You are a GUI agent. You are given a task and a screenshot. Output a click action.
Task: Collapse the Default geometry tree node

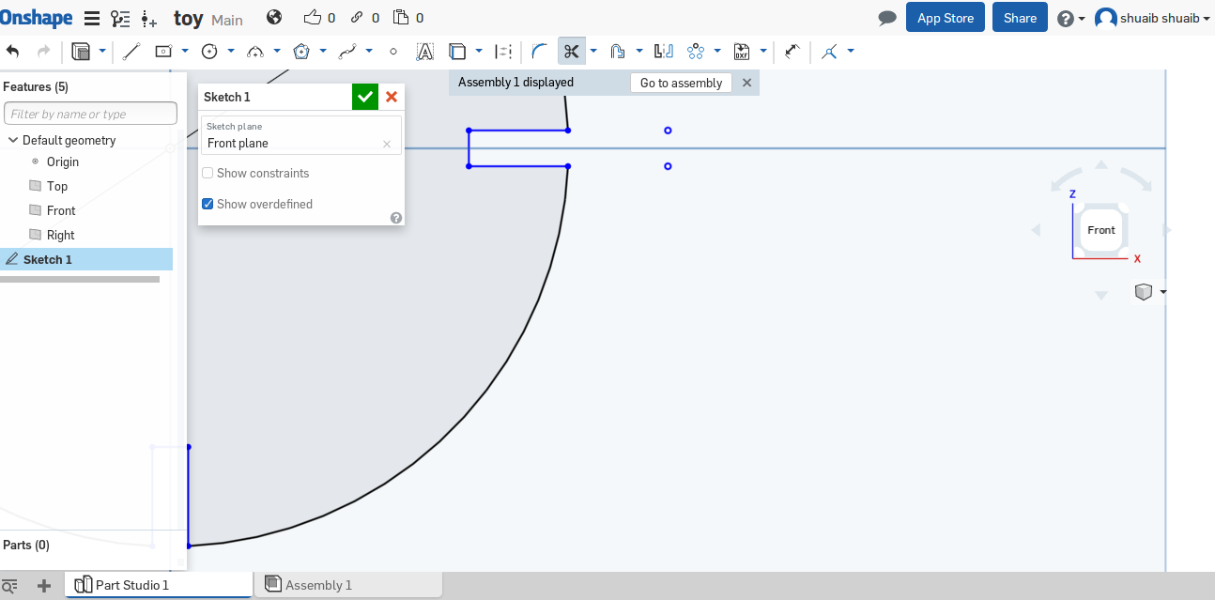(13, 140)
